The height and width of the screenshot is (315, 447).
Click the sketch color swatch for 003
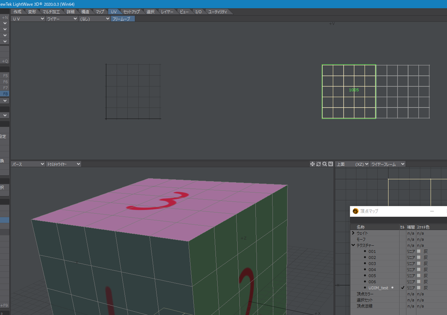coord(419,264)
